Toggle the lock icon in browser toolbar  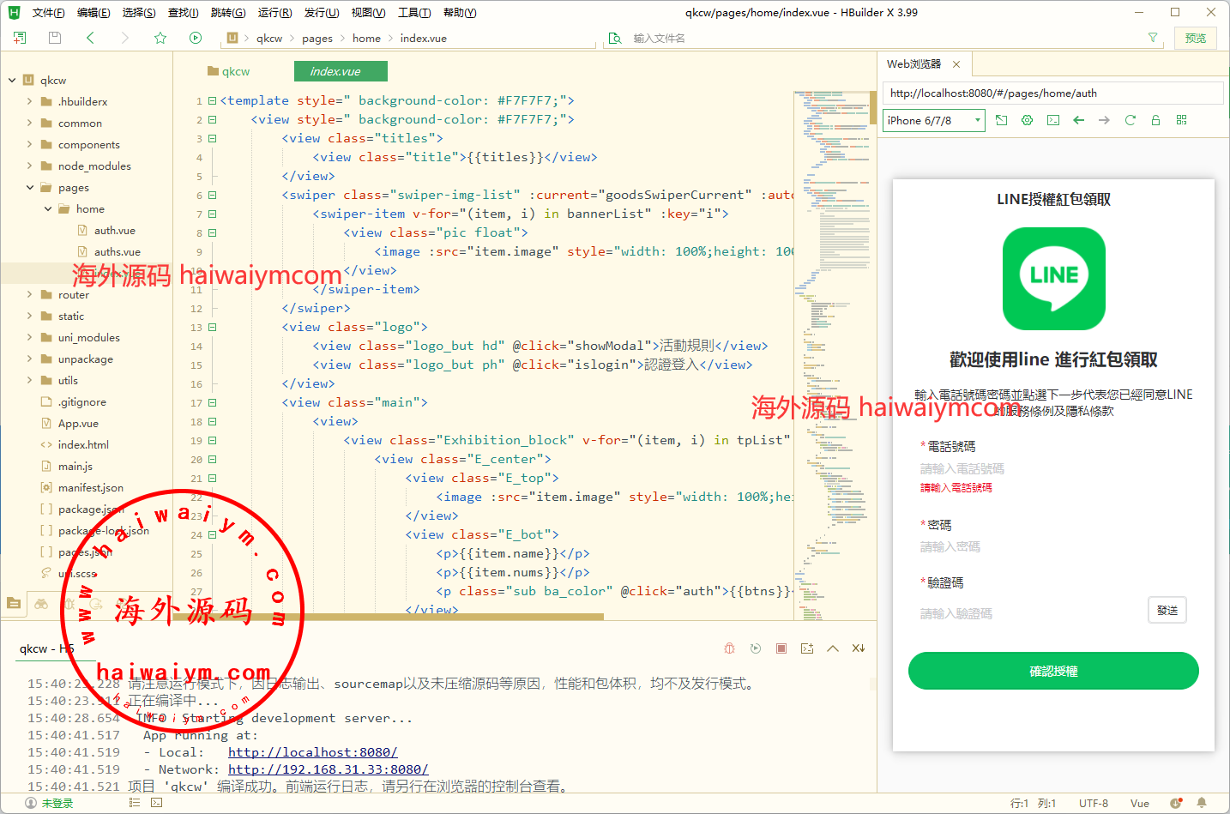tap(1155, 120)
